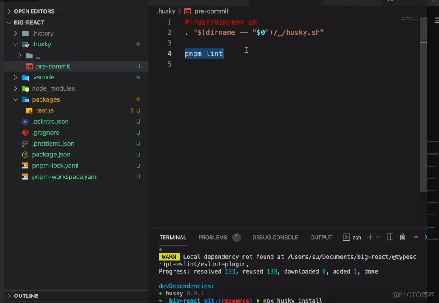This screenshot has width=439, height=303.
Task: Place cursor on the shebang line
Action: (221, 22)
